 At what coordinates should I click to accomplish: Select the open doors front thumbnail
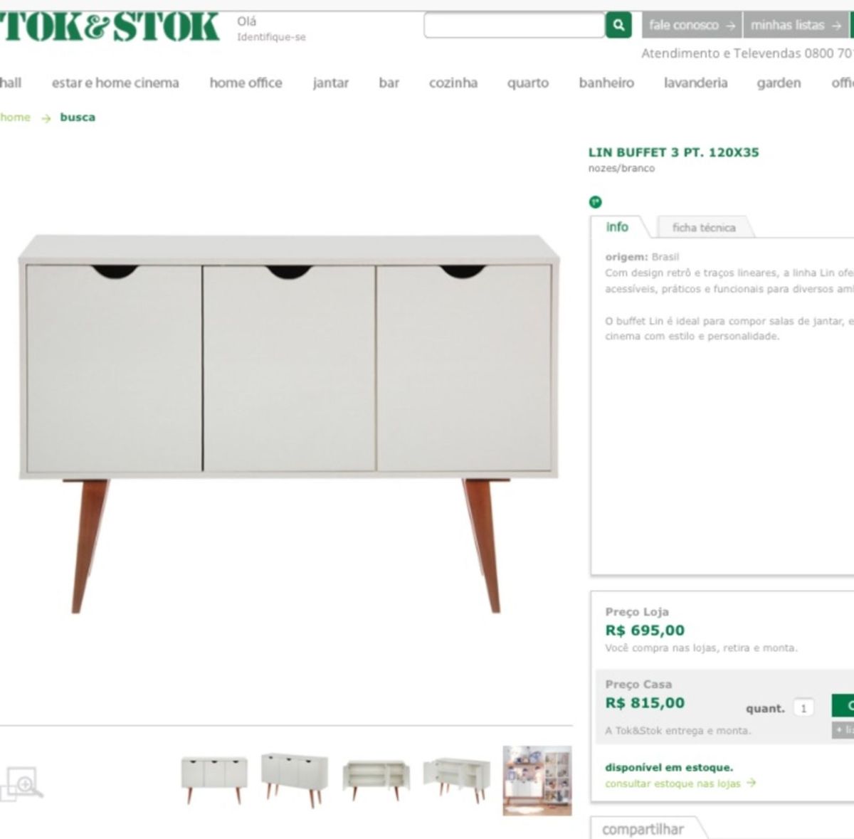(376, 779)
